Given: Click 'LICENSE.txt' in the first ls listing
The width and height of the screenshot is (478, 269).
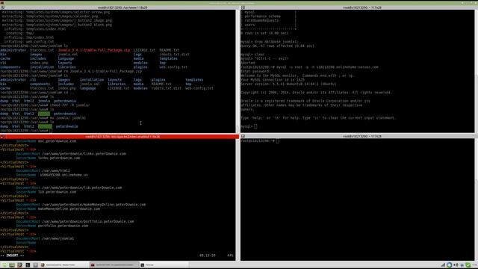Looking at the screenshot, I should click(144, 50).
